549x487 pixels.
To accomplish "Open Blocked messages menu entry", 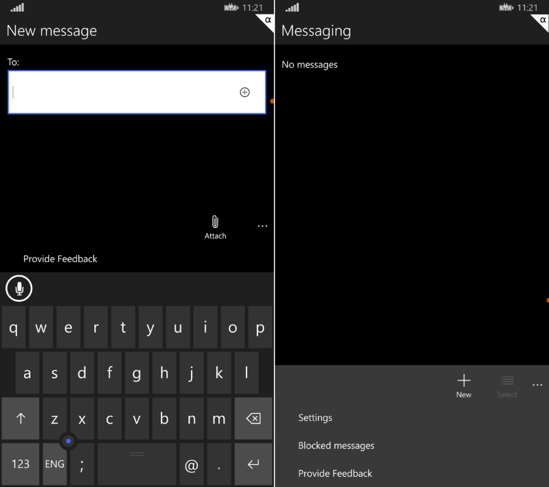I will 336,446.
